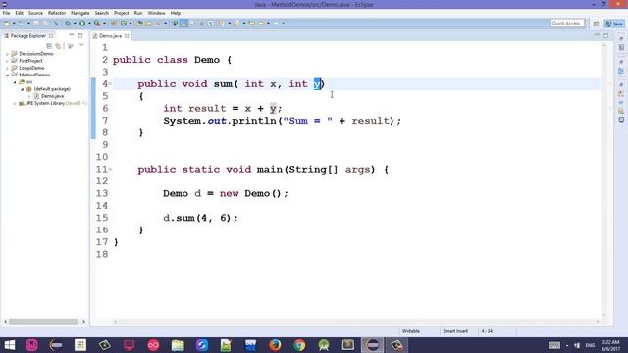Open the Windows Start button
Viewport: 628px width, 353px height.
coord(9,345)
